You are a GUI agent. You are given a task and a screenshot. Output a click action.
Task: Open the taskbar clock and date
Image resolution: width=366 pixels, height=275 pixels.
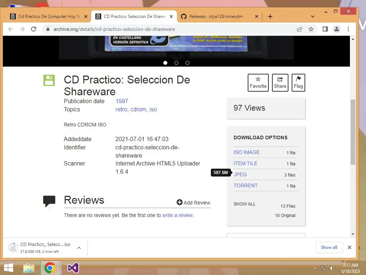pos(350,268)
